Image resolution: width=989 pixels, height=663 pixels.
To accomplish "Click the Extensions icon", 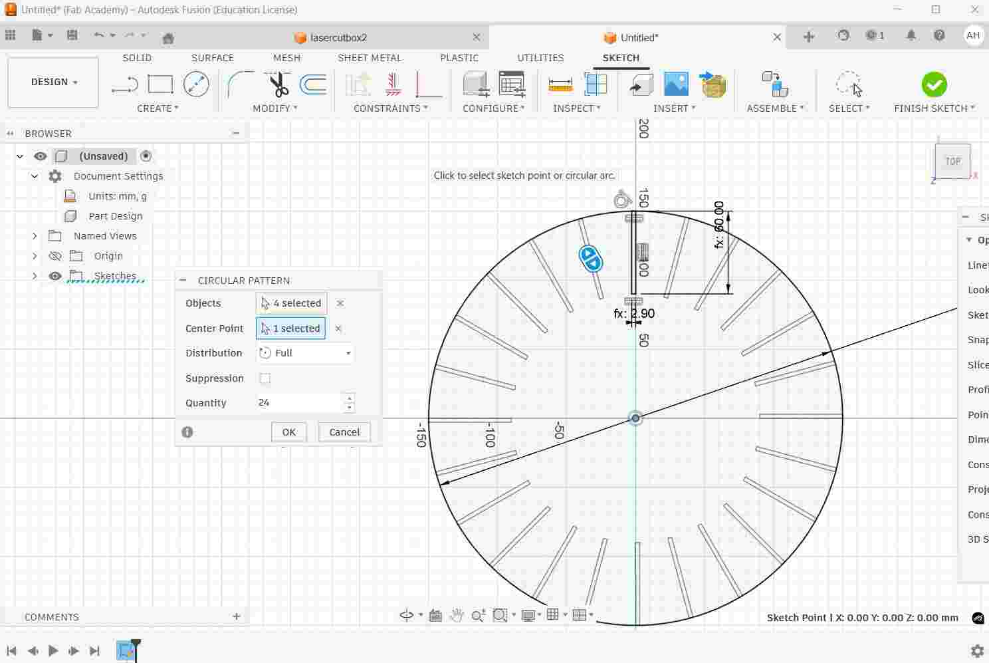I will coord(843,36).
